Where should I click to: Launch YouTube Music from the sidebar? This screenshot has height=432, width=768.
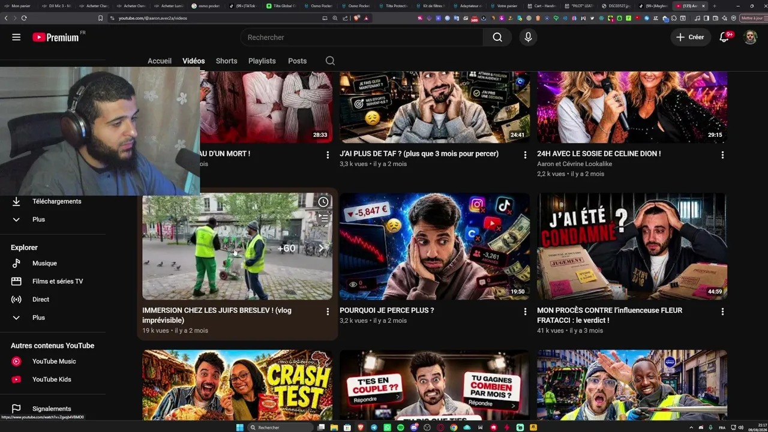53,361
